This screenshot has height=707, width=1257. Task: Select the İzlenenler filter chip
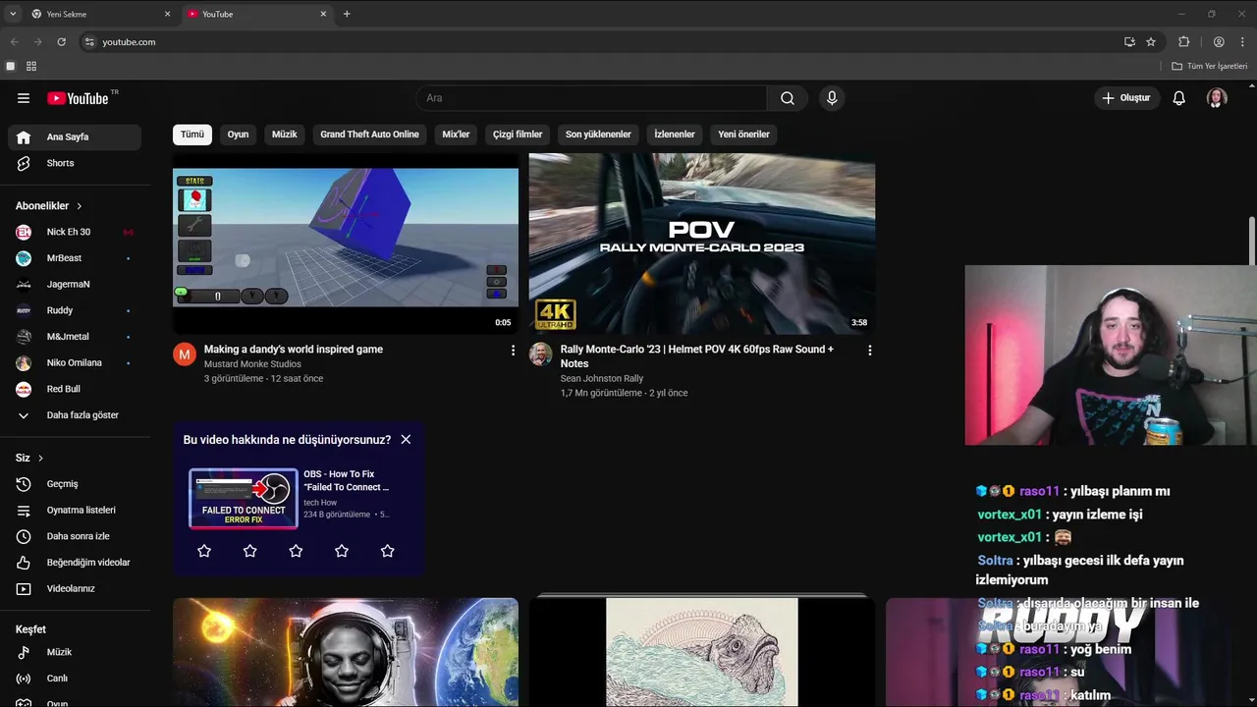[675, 135]
